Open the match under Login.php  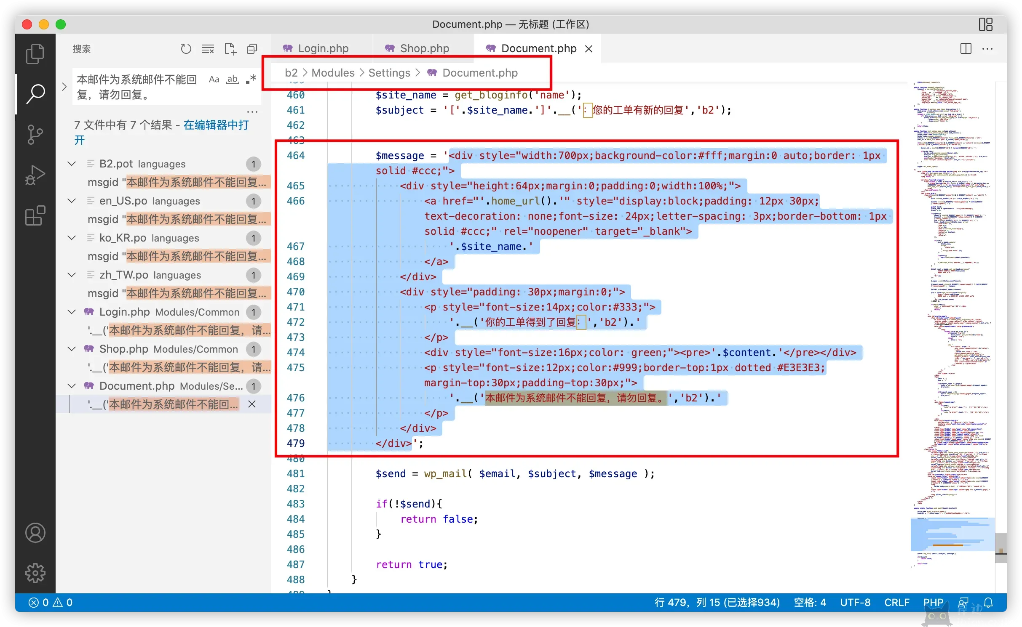[x=179, y=330]
